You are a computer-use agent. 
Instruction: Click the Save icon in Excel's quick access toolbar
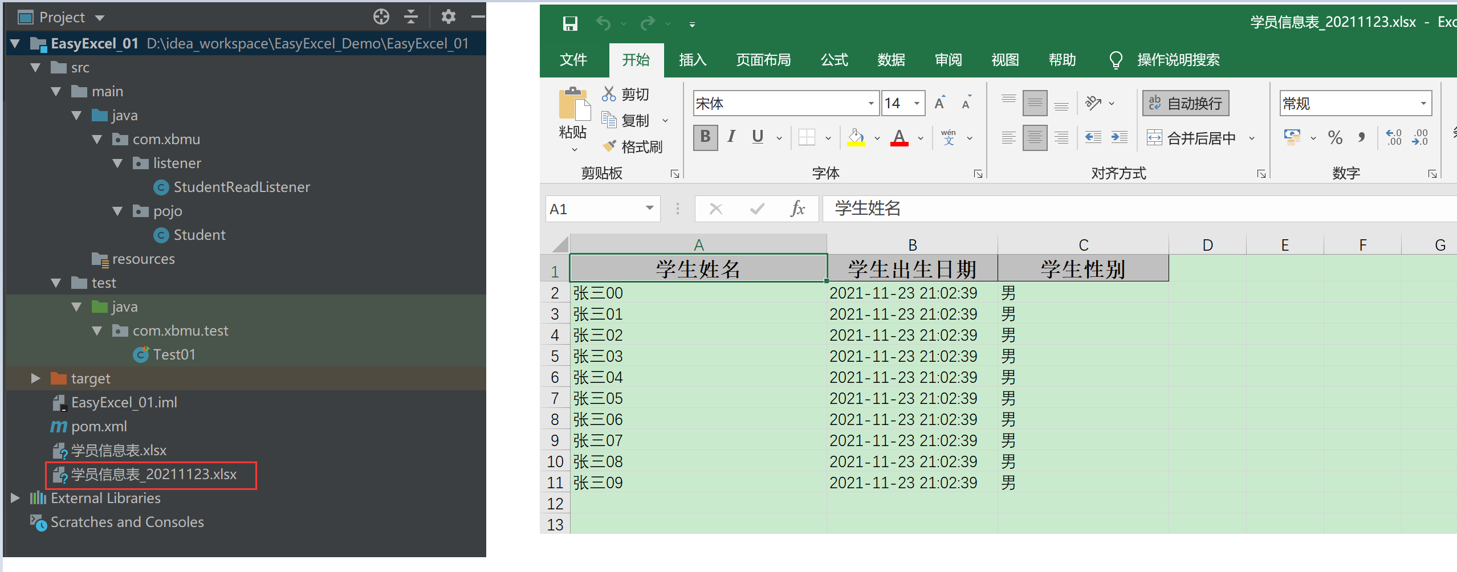click(569, 23)
